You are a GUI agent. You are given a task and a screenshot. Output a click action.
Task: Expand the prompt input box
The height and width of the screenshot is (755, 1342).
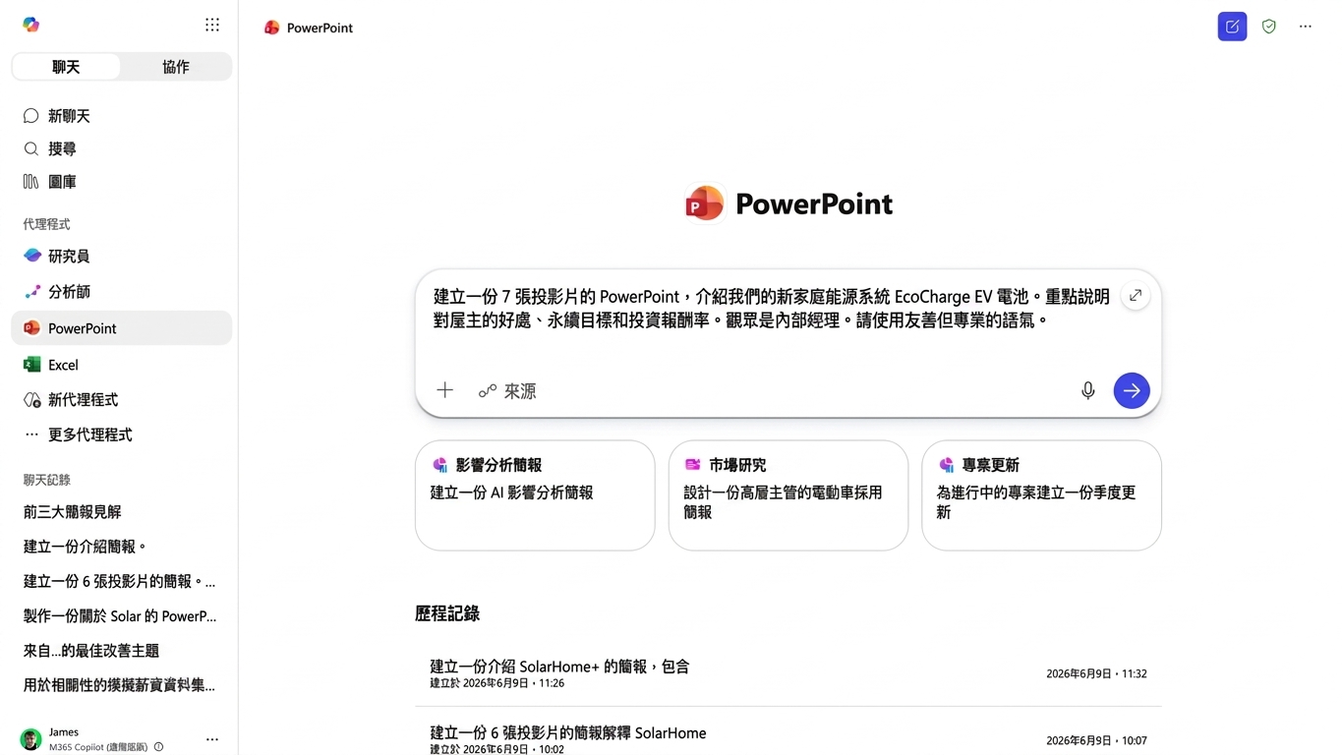(1136, 295)
